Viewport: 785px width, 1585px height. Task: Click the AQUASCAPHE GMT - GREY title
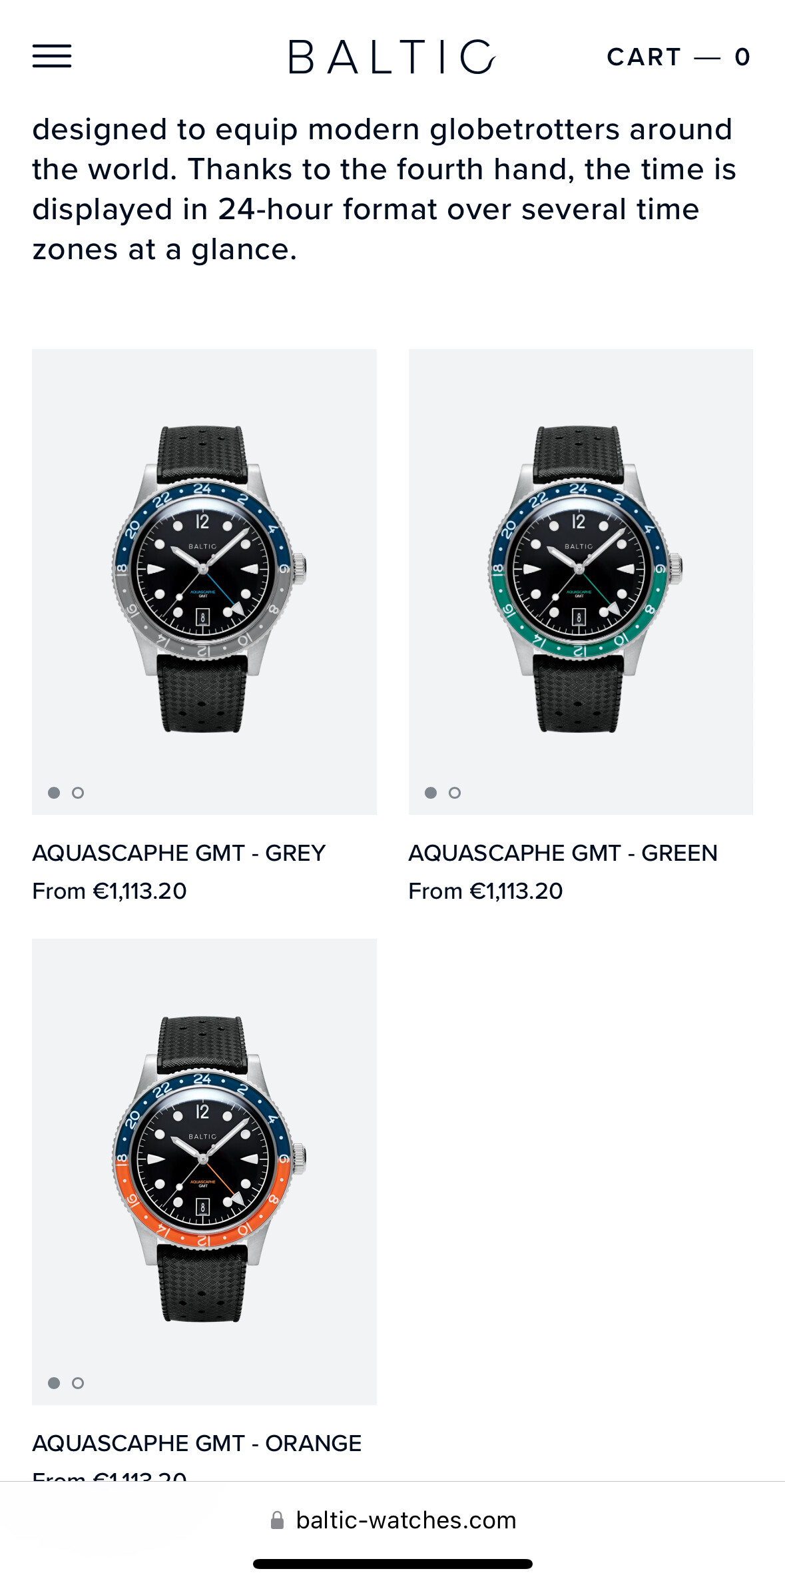179,853
